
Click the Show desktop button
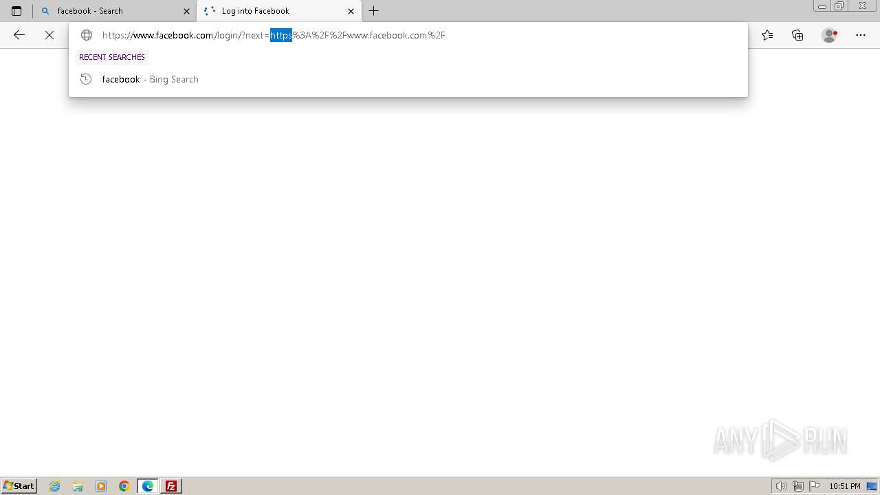click(872, 486)
